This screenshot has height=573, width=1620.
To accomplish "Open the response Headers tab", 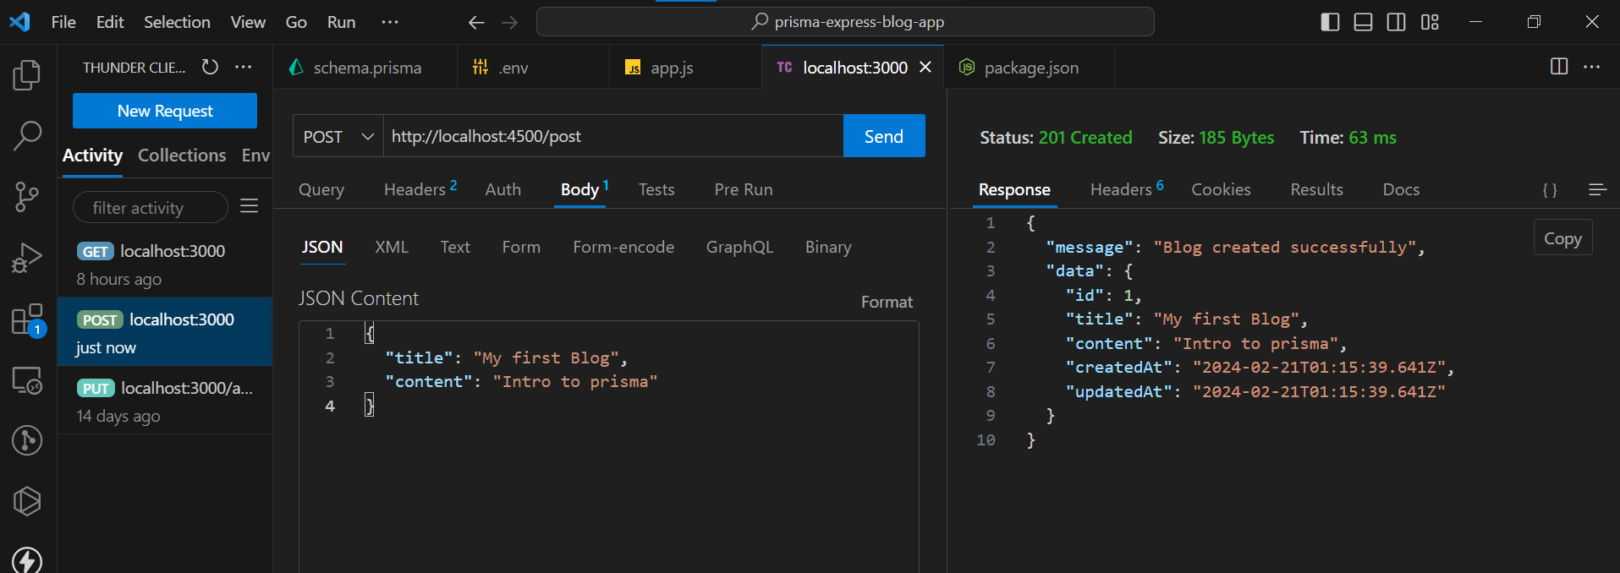I will [1127, 188].
